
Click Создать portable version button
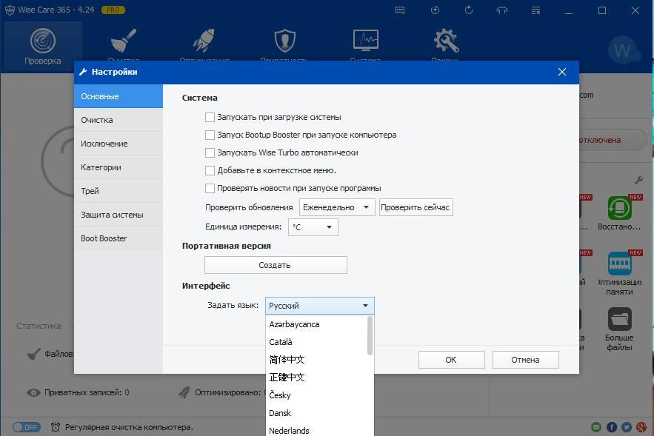pyautogui.click(x=276, y=265)
